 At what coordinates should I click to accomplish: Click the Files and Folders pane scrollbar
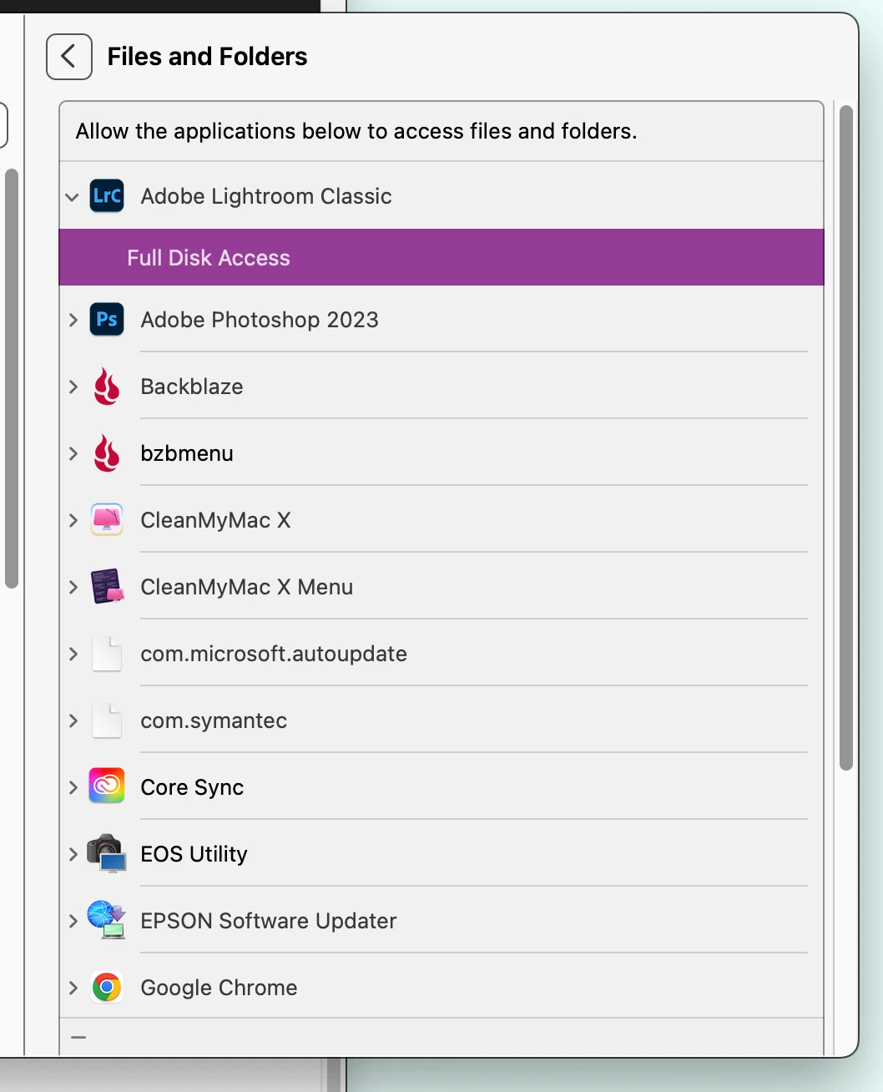pos(846,437)
